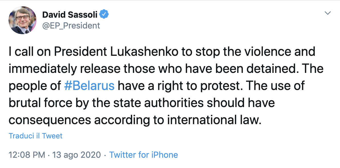Viewport: 340px width, 168px height.
Task: Open the #Belarus hashtag
Action: coord(89,86)
